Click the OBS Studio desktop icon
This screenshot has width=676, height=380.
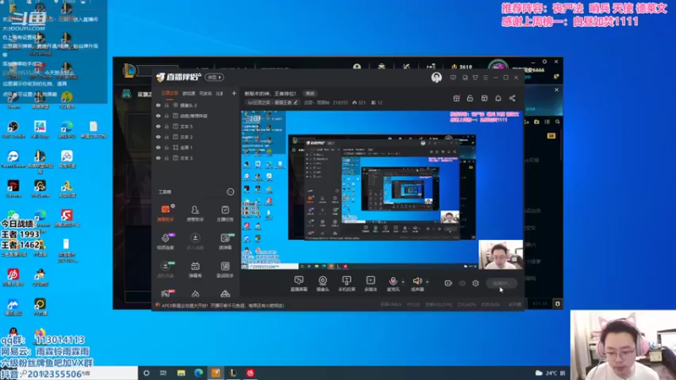[14, 129]
